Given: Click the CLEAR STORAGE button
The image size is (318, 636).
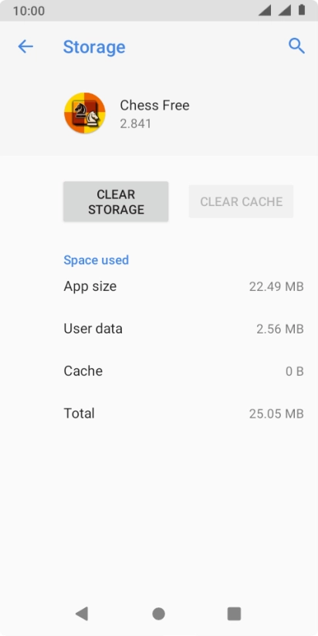Looking at the screenshot, I should [x=116, y=201].
